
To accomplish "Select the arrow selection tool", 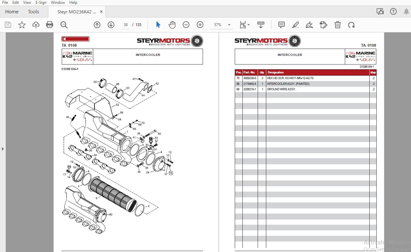I will click(158, 25).
